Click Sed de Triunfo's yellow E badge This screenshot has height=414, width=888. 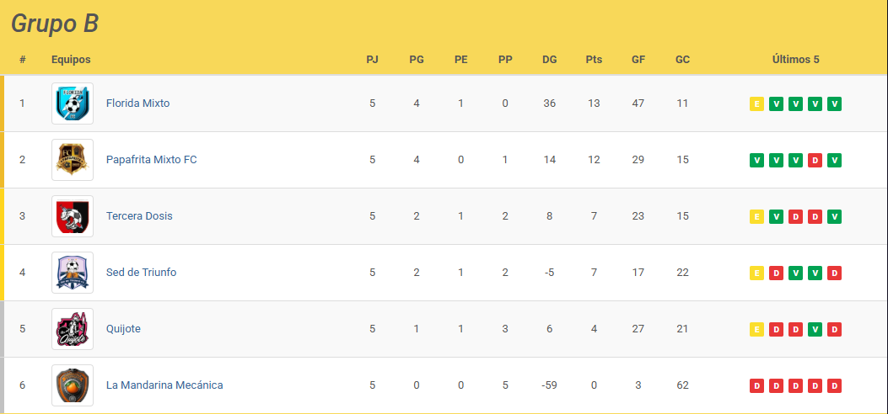(x=756, y=273)
